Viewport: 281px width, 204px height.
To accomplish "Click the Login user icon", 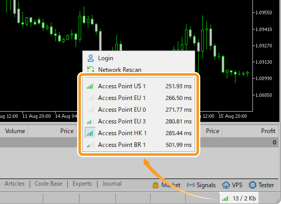I will click(90, 58).
